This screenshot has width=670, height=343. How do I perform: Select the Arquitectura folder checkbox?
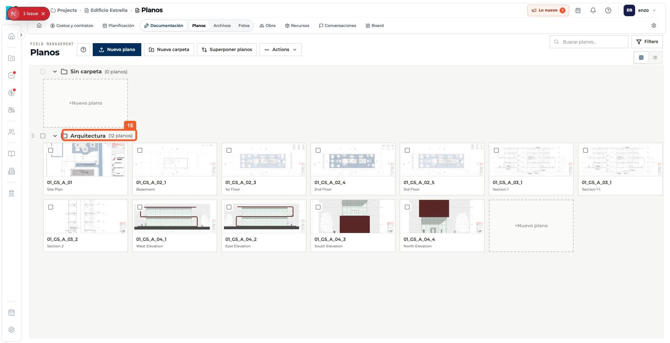coord(43,136)
